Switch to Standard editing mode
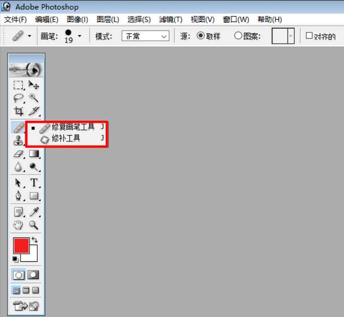Image resolution: width=344 pixels, height=317 pixels. (x=19, y=275)
